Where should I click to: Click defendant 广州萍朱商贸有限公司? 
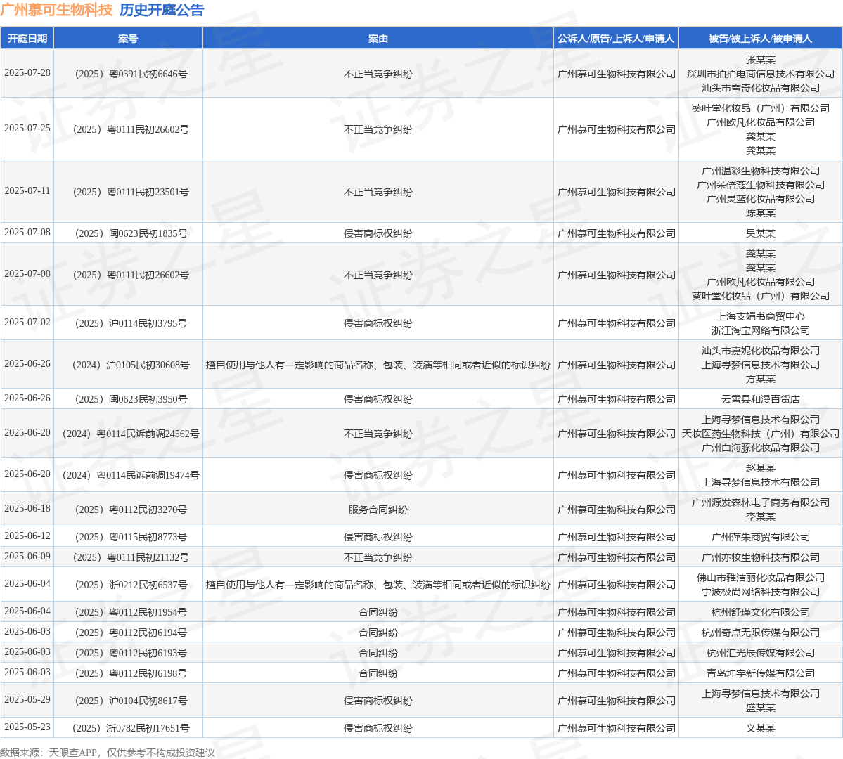tap(760, 537)
